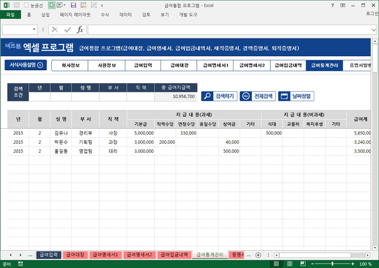The image size is (379, 268).
Task: Click the 검색하기 search button
Action: pos(218,96)
